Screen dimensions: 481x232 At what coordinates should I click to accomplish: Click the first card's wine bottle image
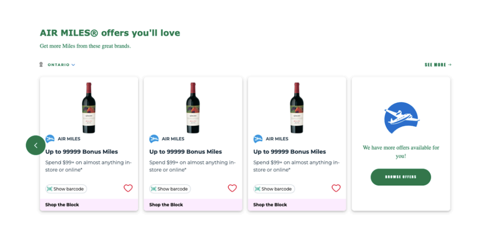[x=89, y=108]
